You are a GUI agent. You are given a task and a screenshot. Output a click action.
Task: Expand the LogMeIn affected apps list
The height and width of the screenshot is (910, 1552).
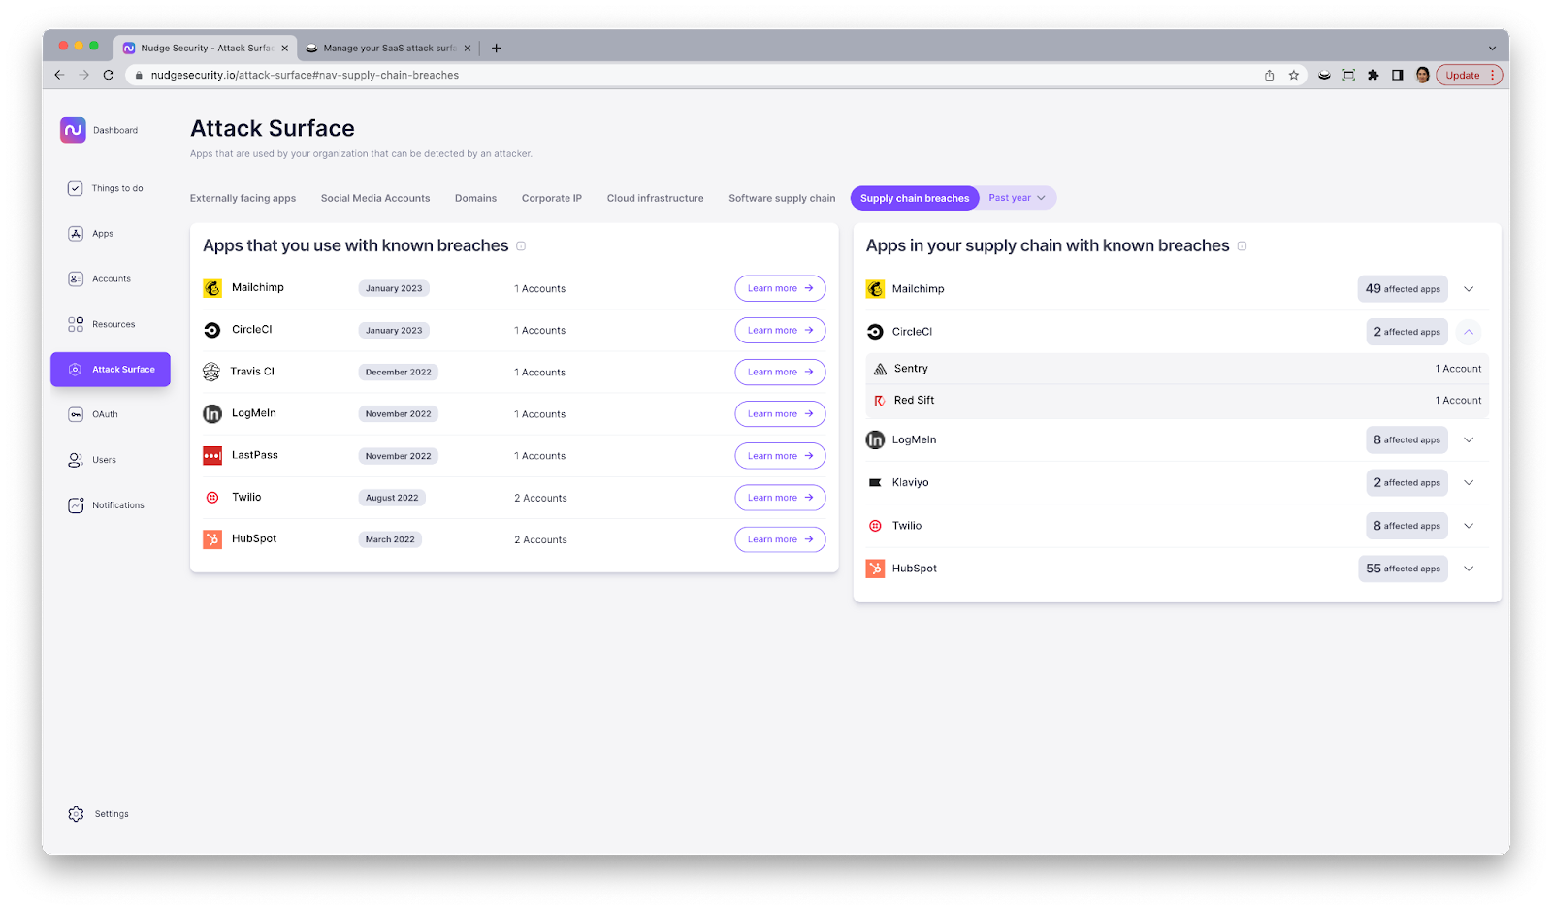pos(1469,439)
